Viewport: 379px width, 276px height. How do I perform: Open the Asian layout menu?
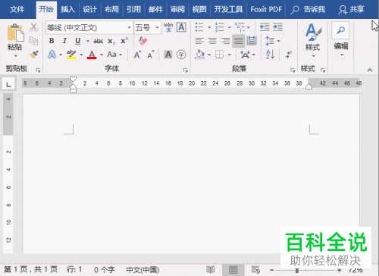(245, 55)
